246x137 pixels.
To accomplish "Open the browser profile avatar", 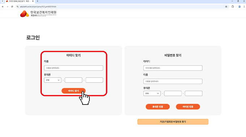I will pyautogui.click(x=239, y=6).
